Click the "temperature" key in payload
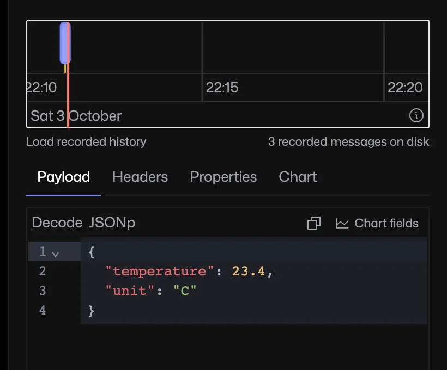The image size is (447, 370). click(159, 271)
